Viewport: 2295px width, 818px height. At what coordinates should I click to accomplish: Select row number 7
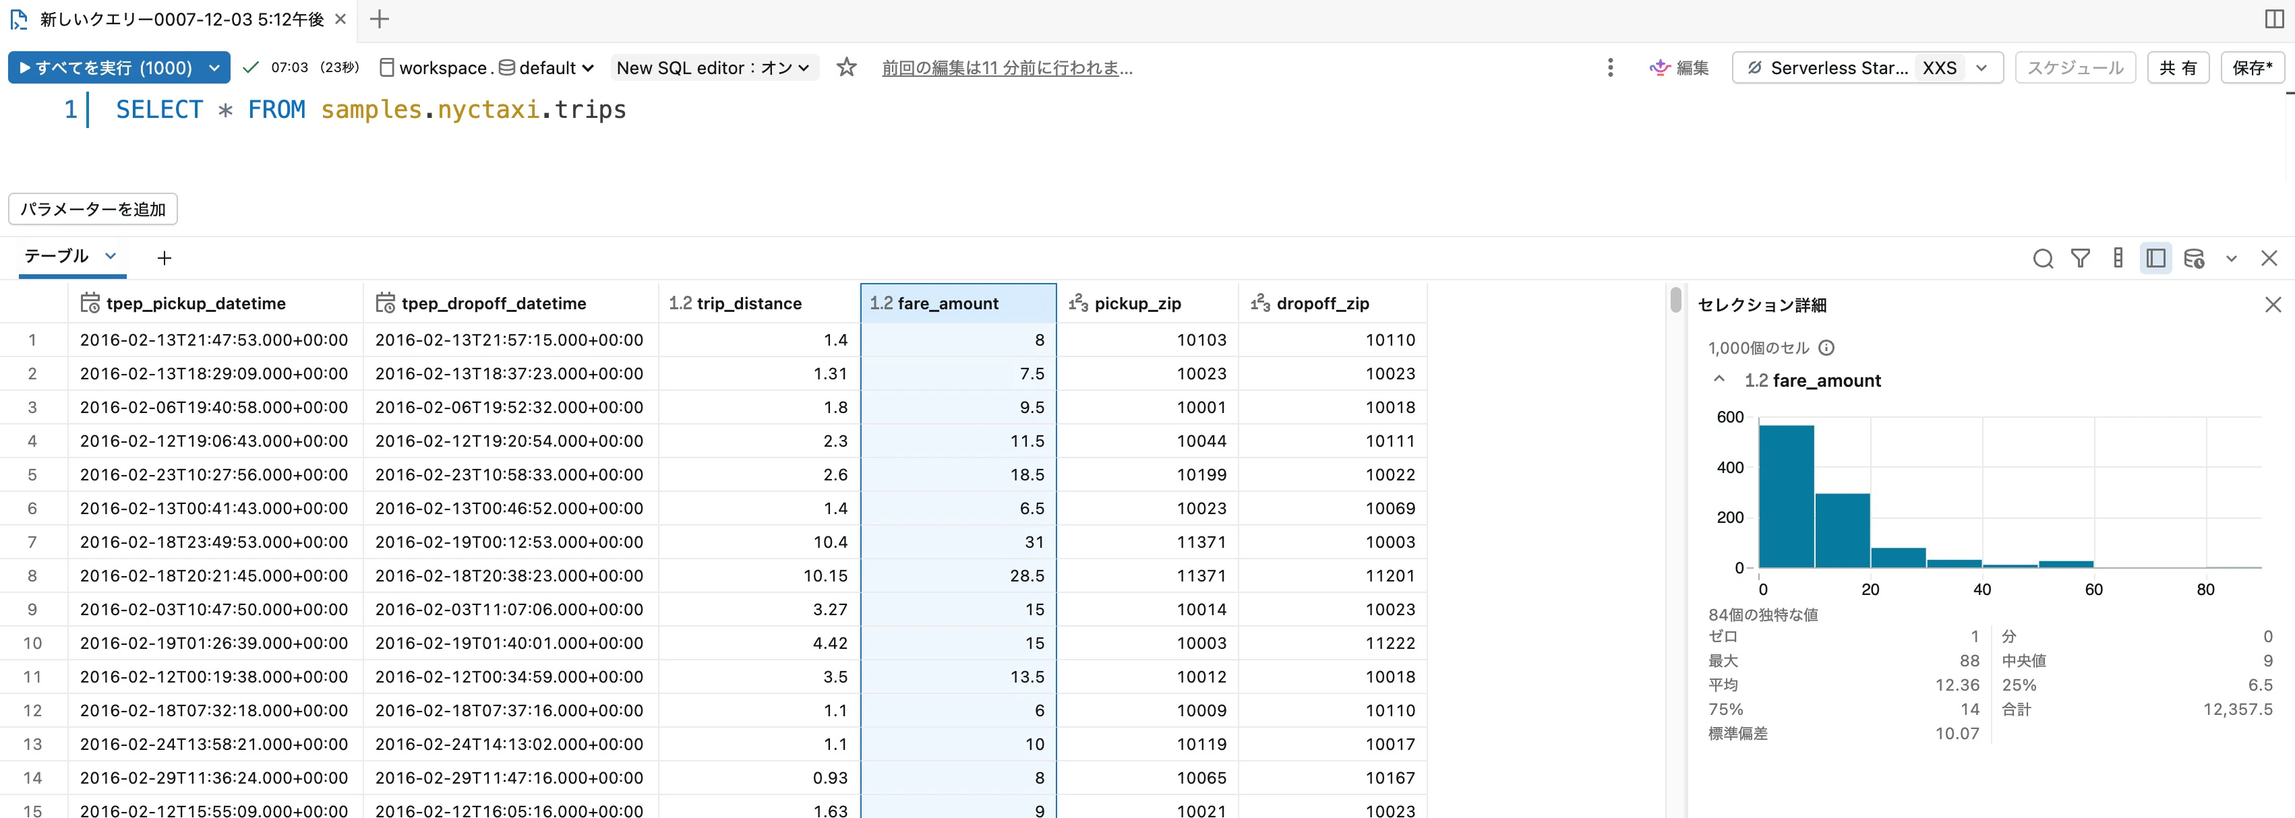pos(33,542)
